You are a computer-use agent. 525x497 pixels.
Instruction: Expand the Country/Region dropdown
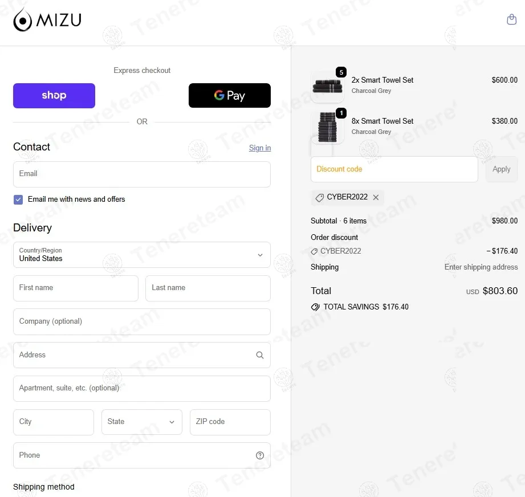coord(141,255)
